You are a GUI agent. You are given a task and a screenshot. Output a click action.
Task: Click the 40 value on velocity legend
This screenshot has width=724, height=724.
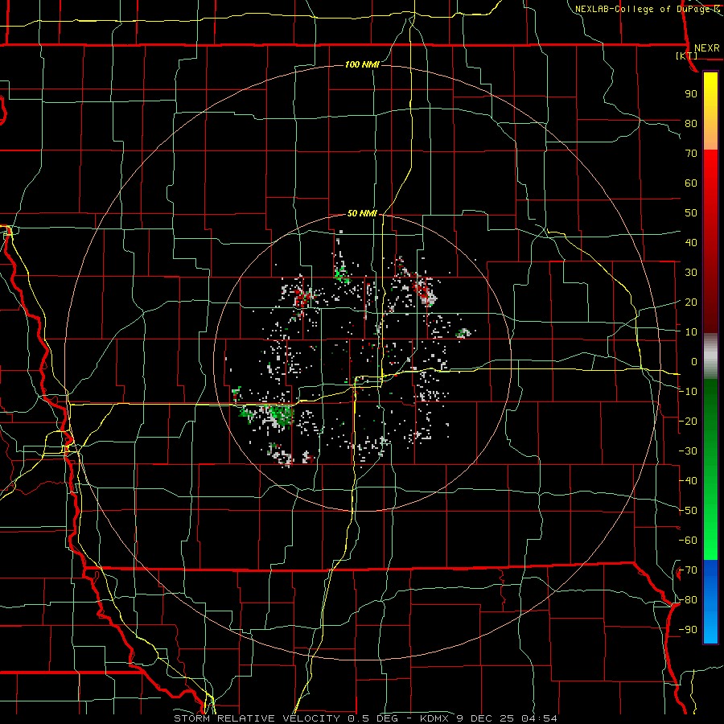pos(691,242)
